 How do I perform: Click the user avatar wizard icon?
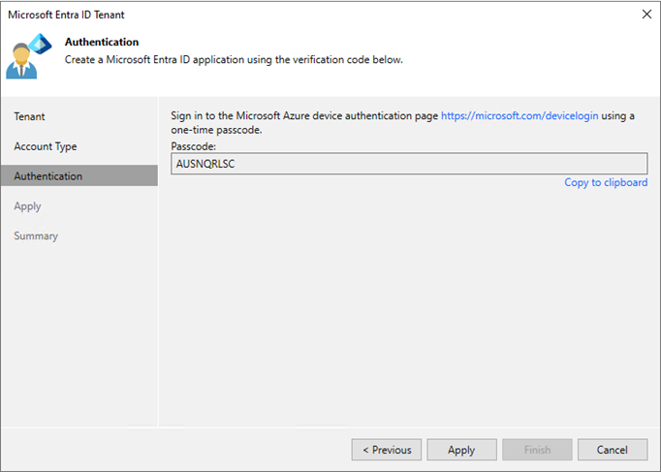(21, 61)
